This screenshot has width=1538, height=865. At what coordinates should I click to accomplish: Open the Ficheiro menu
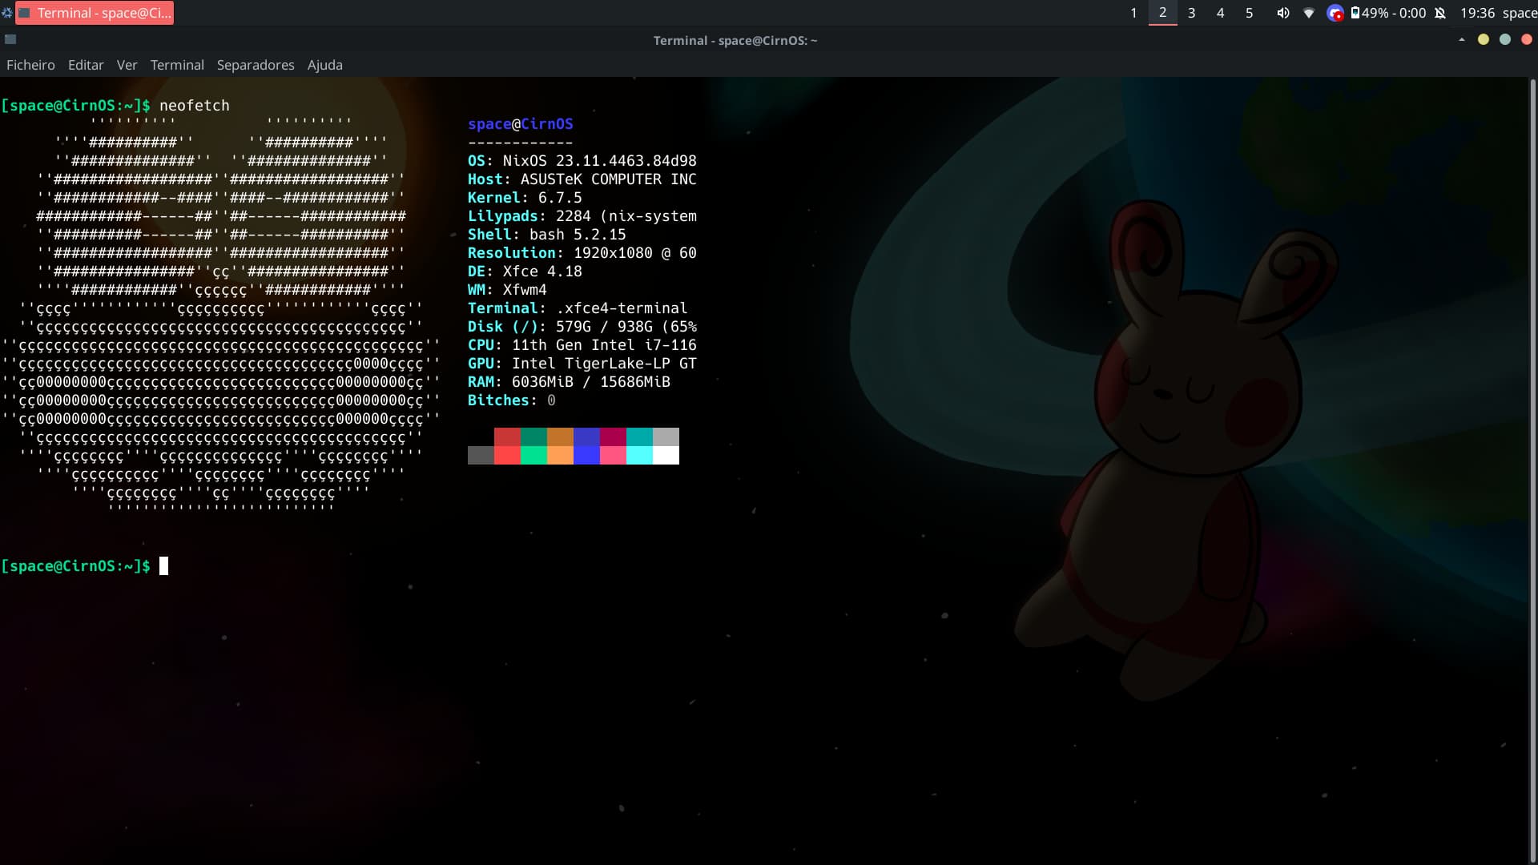[x=30, y=65]
